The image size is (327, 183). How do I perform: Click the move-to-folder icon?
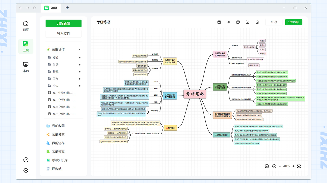pos(248,22)
